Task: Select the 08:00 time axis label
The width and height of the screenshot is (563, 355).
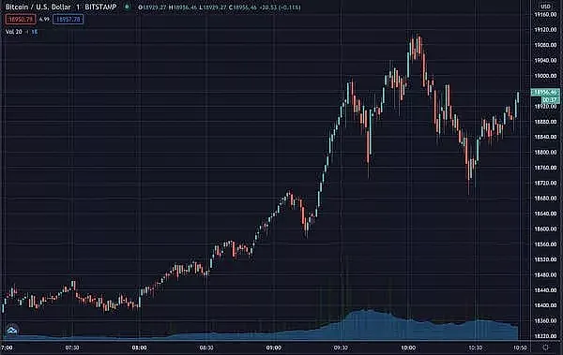Action: (139, 348)
